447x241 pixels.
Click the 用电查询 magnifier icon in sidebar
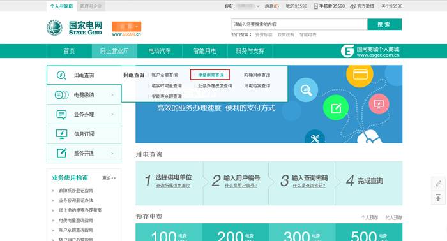pyautogui.click(x=61, y=75)
